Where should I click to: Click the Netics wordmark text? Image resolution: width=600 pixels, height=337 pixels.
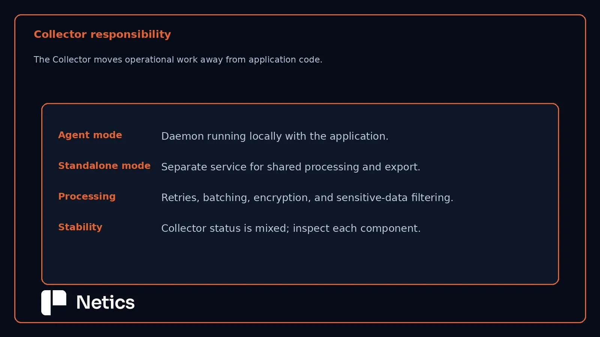[105, 303]
